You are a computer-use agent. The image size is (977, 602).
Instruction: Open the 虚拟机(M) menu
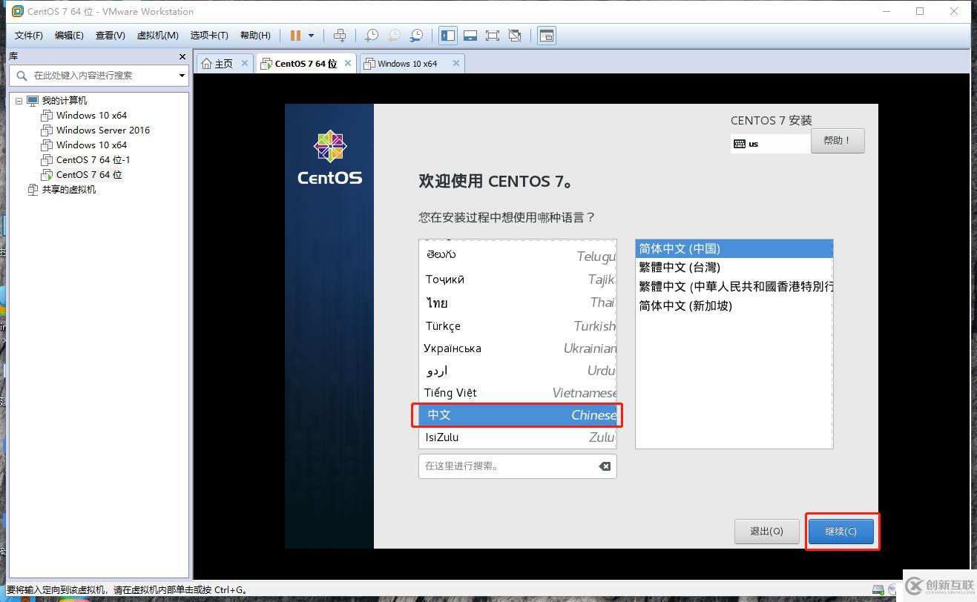click(x=158, y=36)
